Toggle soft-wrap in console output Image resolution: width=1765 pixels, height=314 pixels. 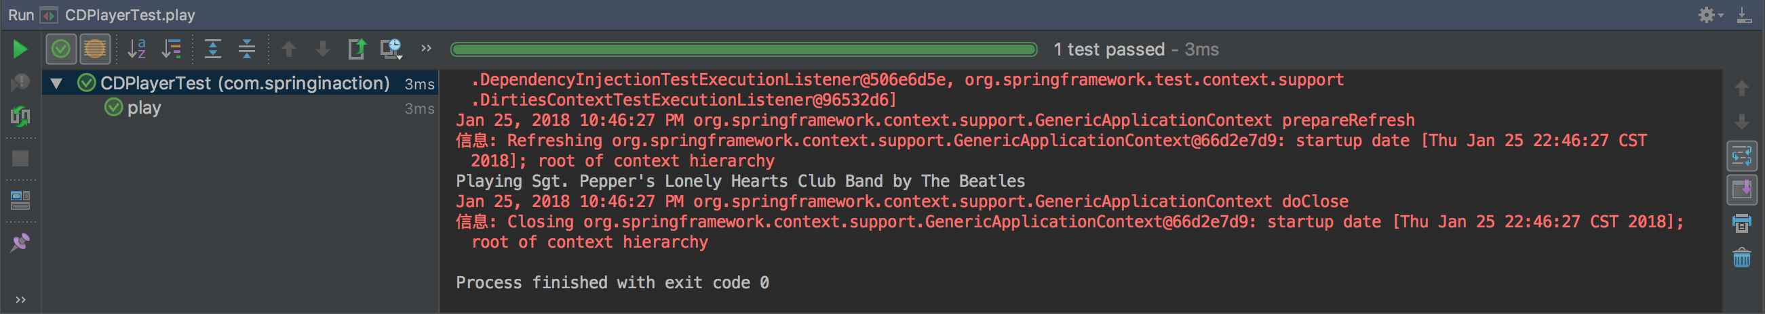pos(1742,156)
